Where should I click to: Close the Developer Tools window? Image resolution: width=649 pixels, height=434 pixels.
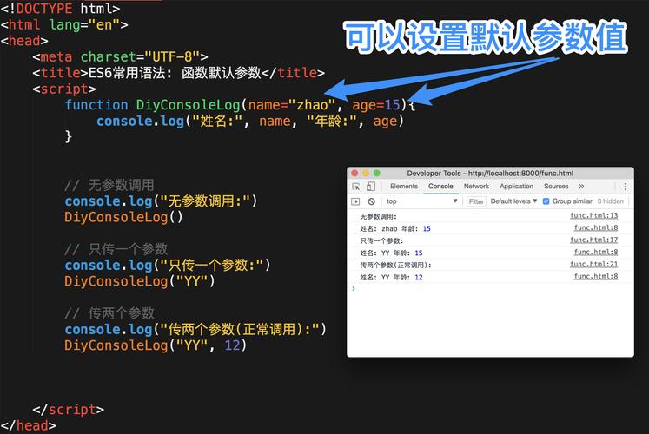[x=354, y=174]
